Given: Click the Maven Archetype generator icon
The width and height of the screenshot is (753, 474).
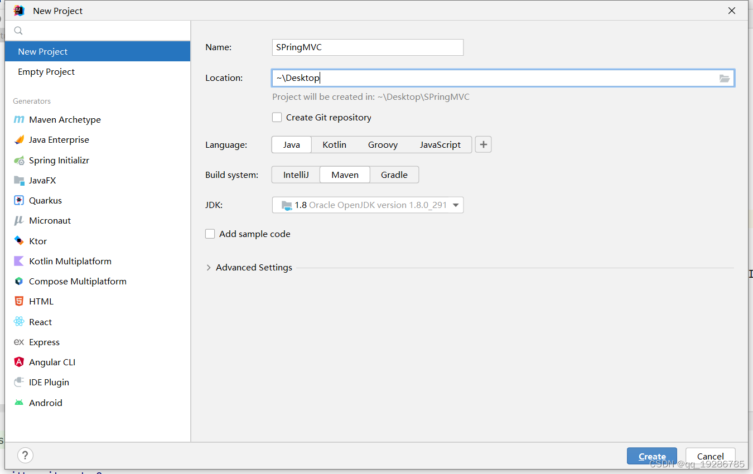Looking at the screenshot, I should click(x=19, y=119).
